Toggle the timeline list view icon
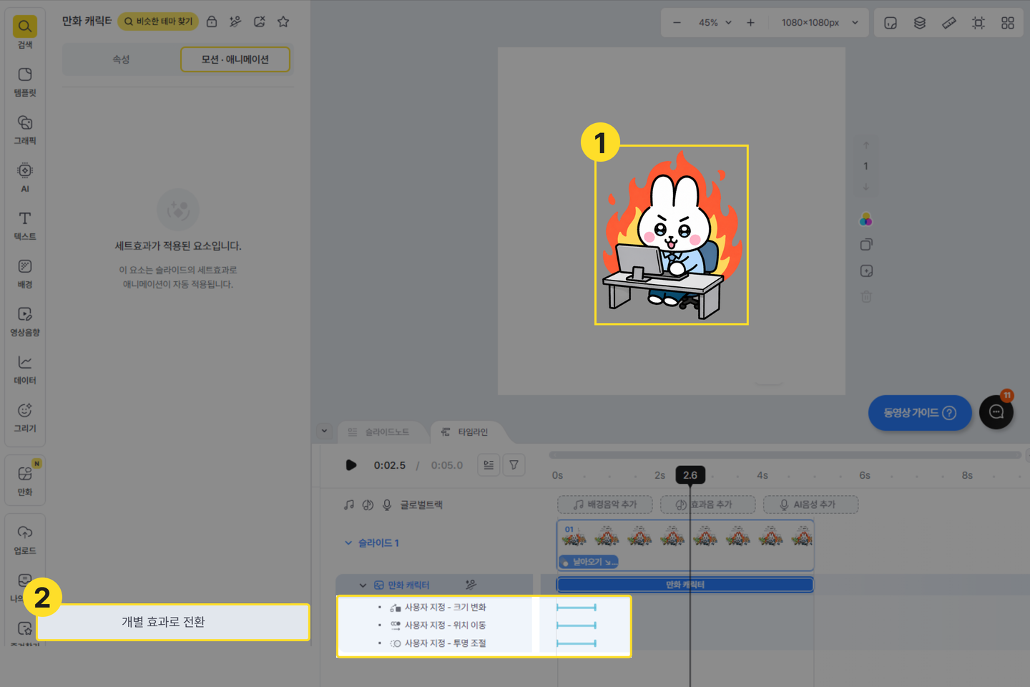This screenshot has width=1030, height=687. click(489, 465)
